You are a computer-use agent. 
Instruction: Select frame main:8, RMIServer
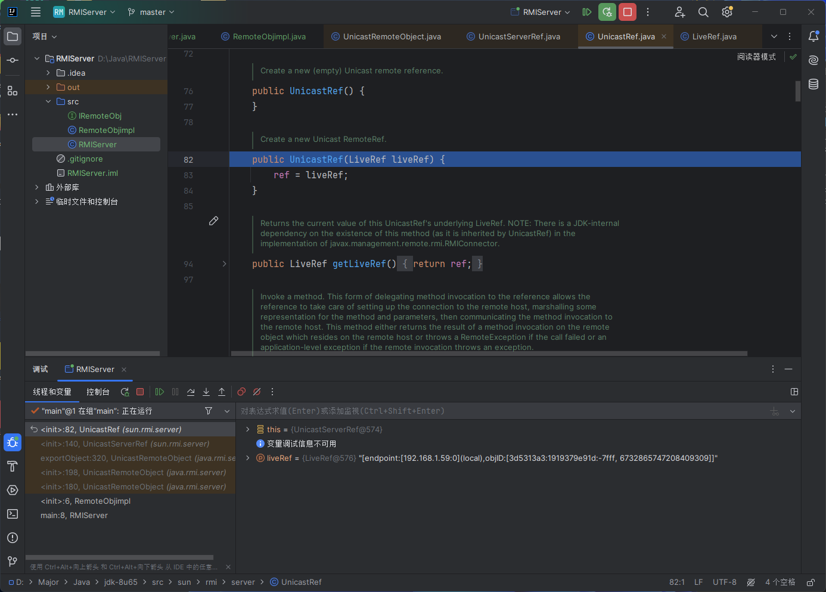click(x=74, y=515)
